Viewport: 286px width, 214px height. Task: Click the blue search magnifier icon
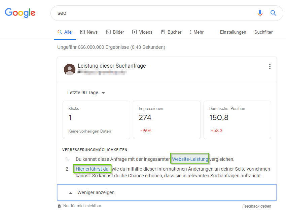(273, 13)
